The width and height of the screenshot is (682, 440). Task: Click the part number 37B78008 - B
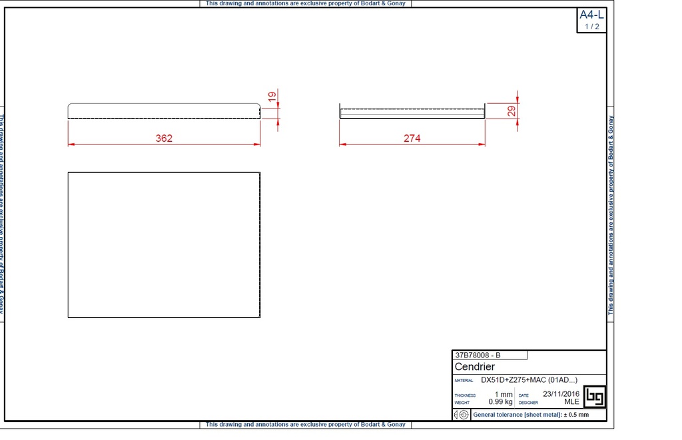[477, 355]
